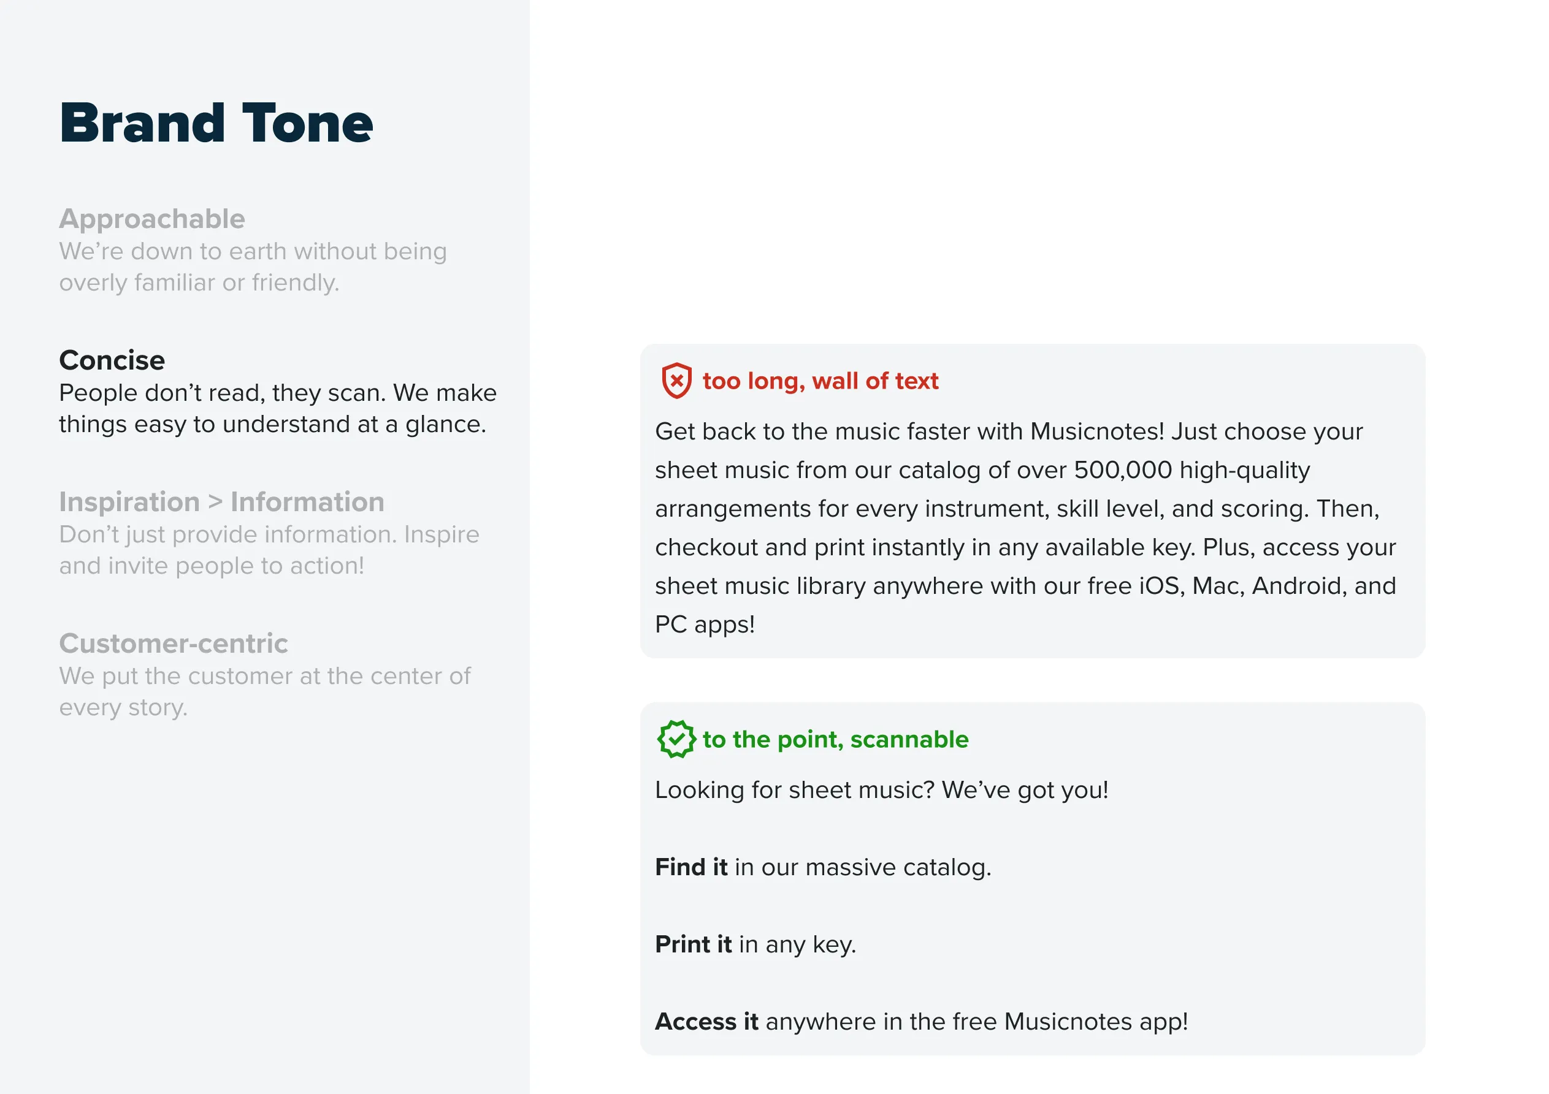Click the green checkmark badge icon
The height and width of the screenshot is (1094, 1549).
[676, 739]
